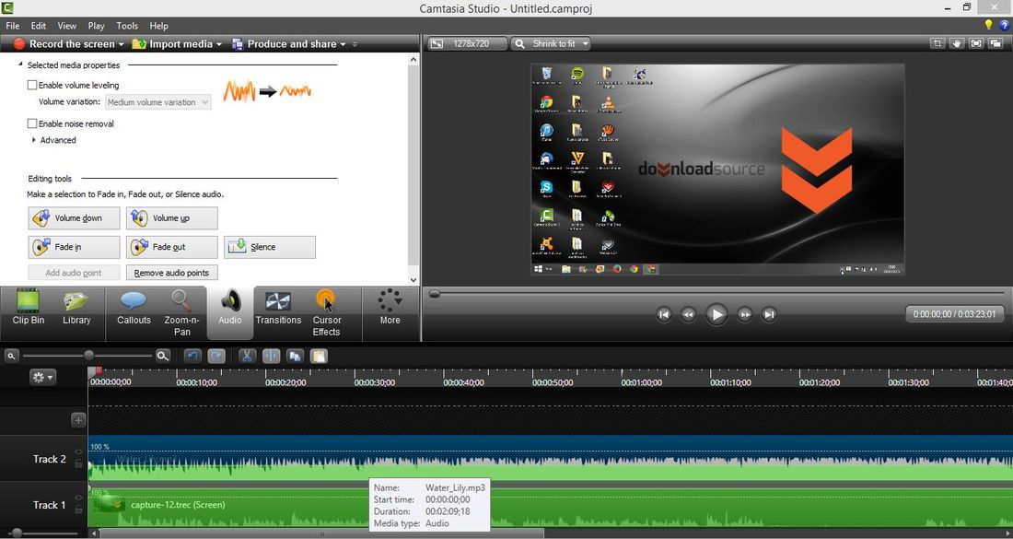This screenshot has width=1013, height=539.
Task: Click the Volume down button
Action: pos(74,217)
